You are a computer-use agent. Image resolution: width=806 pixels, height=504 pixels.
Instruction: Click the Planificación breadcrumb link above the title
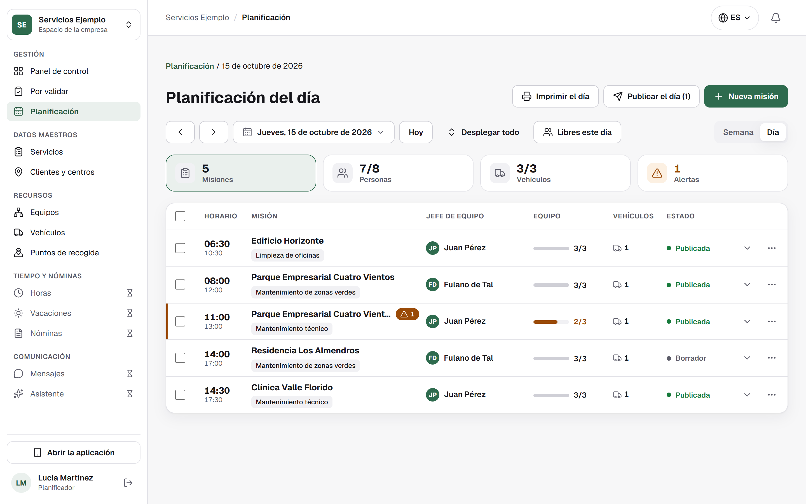[190, 66]
